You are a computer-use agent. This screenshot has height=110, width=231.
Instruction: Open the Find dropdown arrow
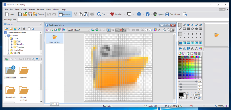point(108,14)
